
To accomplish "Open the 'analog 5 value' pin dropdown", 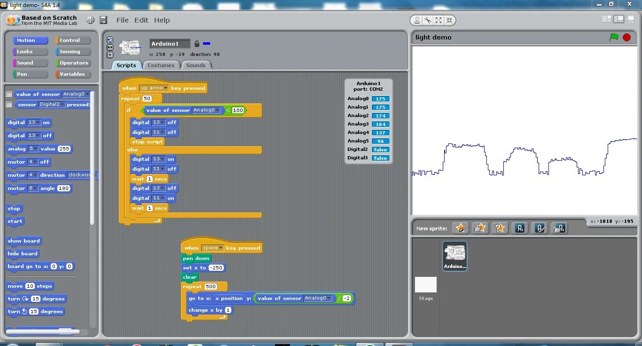I will (x=33, y=149).
